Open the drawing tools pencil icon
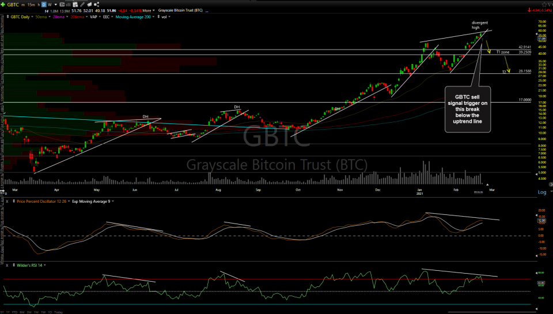Image resolution: width=553 pixels, height=314 pixels. (82, 5)
